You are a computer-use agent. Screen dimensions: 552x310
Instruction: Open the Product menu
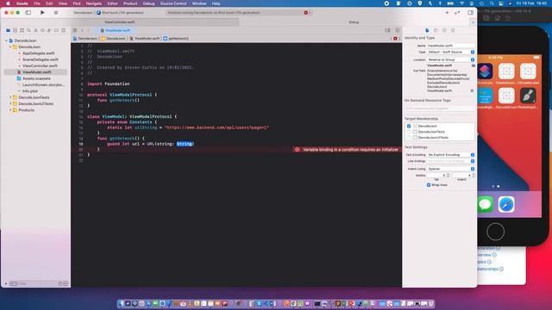[130, 3]
